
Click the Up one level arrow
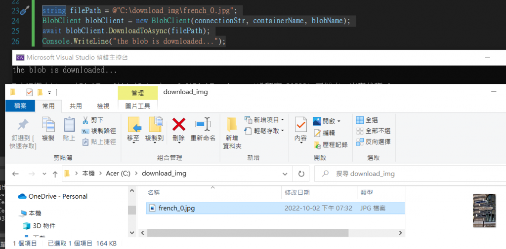[55, 174]
